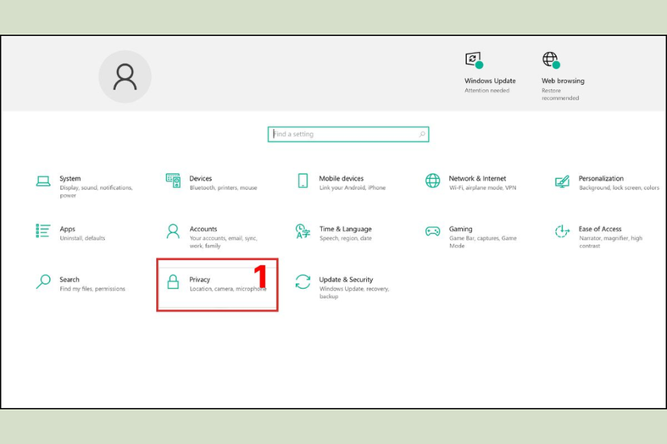Open System settings laptop icon

tap(43, 181)
